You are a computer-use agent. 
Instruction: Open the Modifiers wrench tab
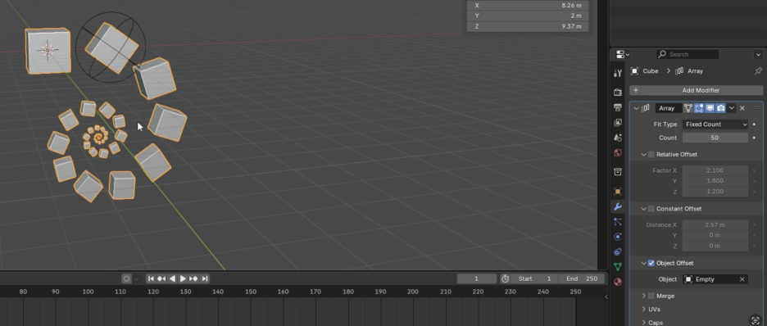click(618, 206)
